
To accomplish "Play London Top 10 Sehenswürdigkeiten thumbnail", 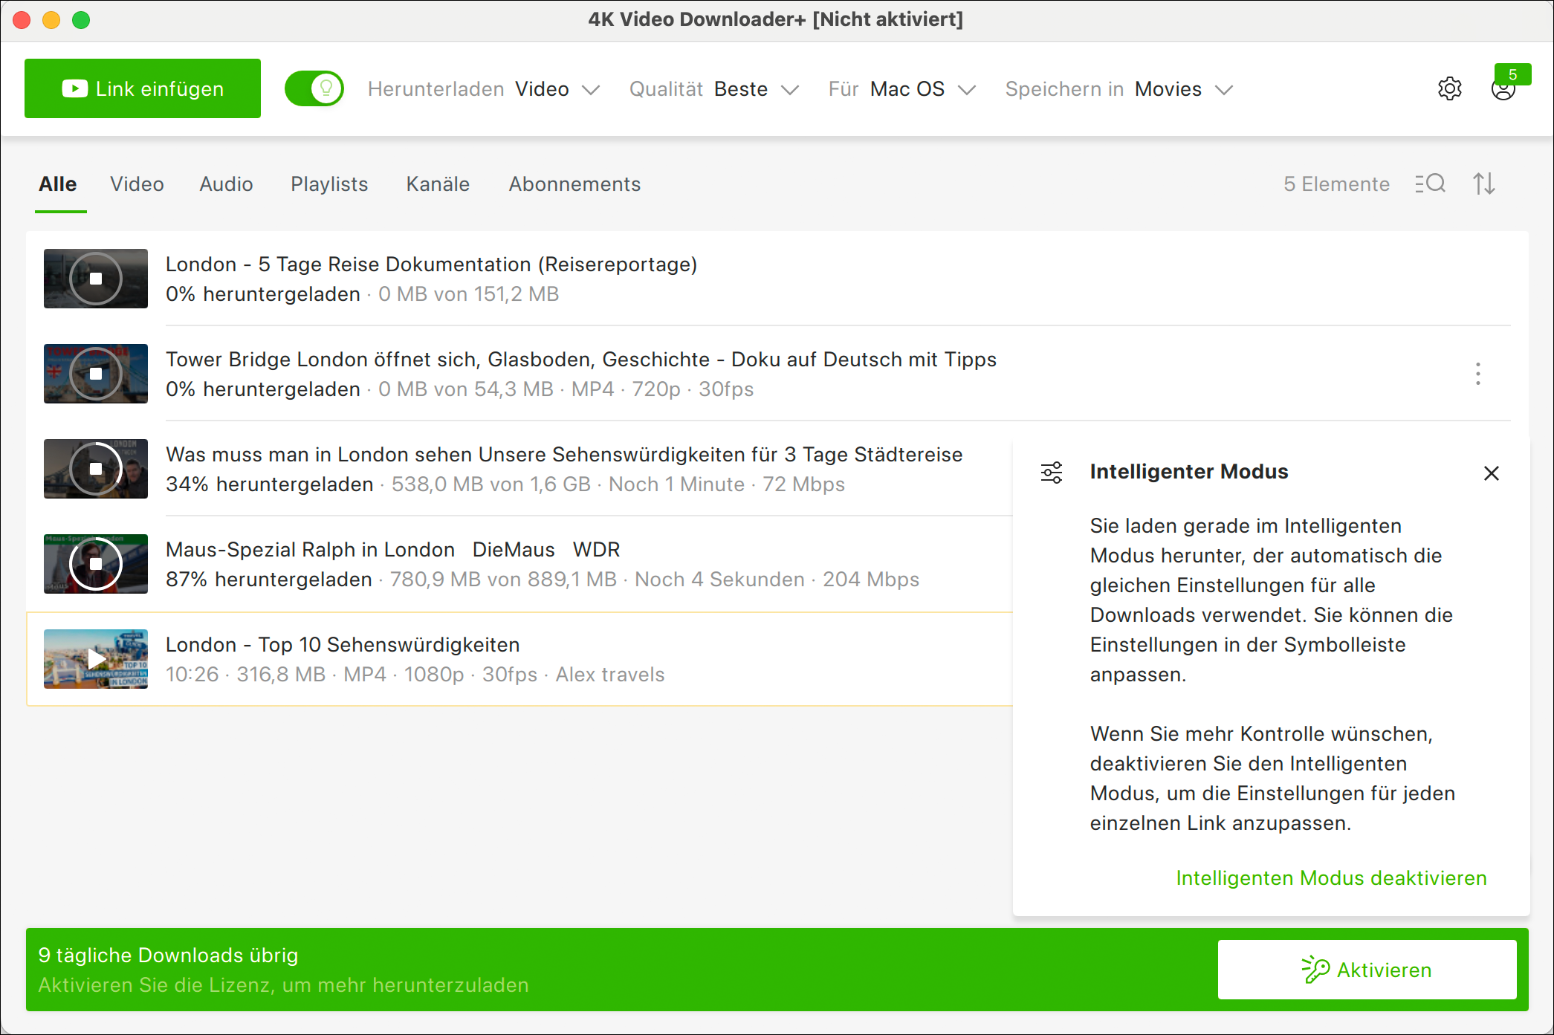I will [96, 659].
